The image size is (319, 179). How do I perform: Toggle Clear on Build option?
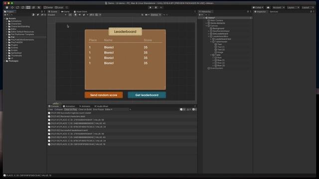point(85,109)
